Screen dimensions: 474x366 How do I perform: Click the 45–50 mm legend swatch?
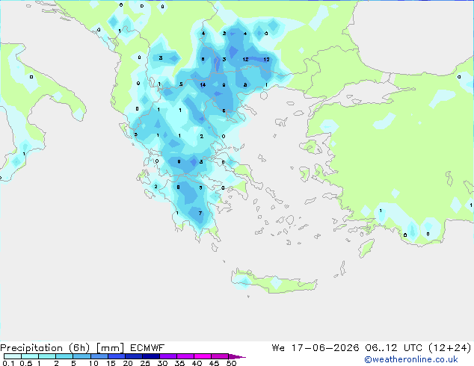[x=220, y=356]
